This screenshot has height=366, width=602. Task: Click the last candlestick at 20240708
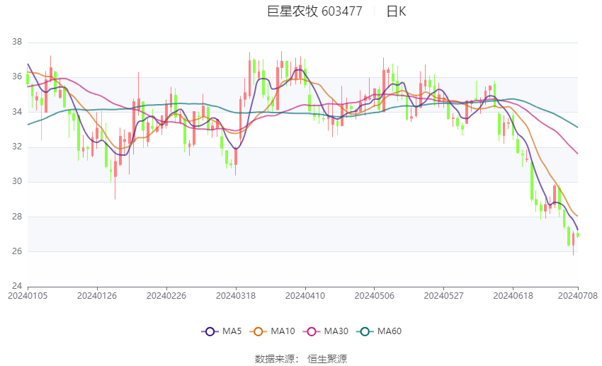(x=578, y=235)
